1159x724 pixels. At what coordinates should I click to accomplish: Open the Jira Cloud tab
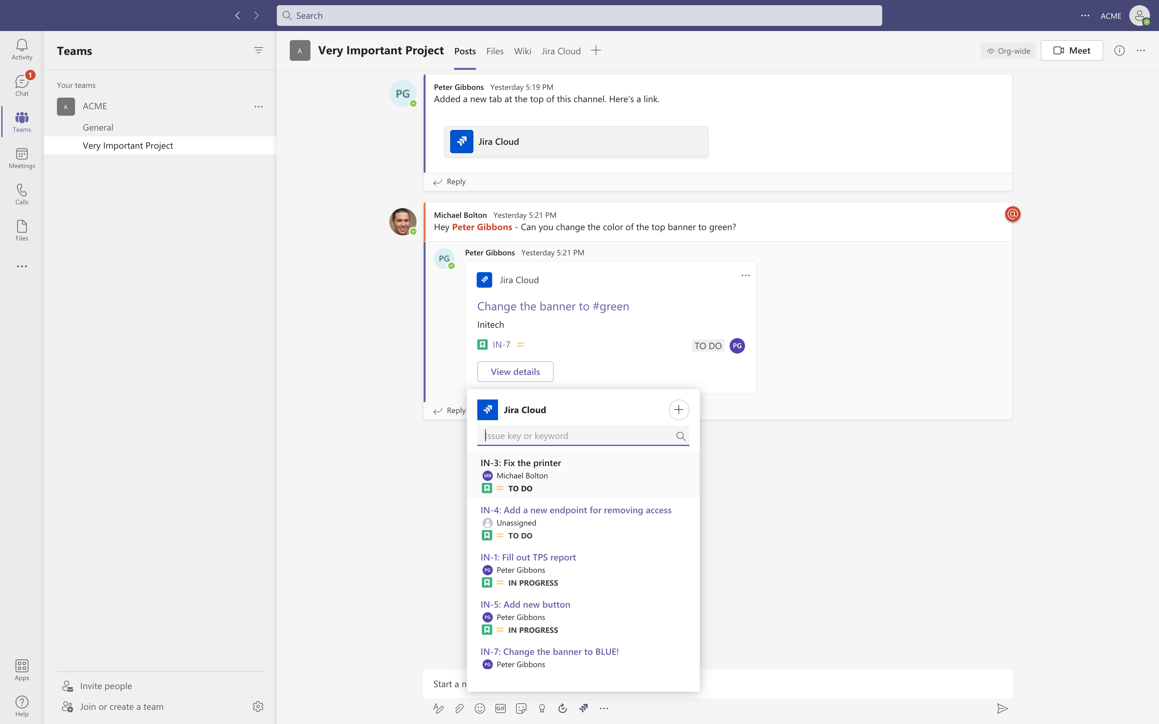coord(561,51)
